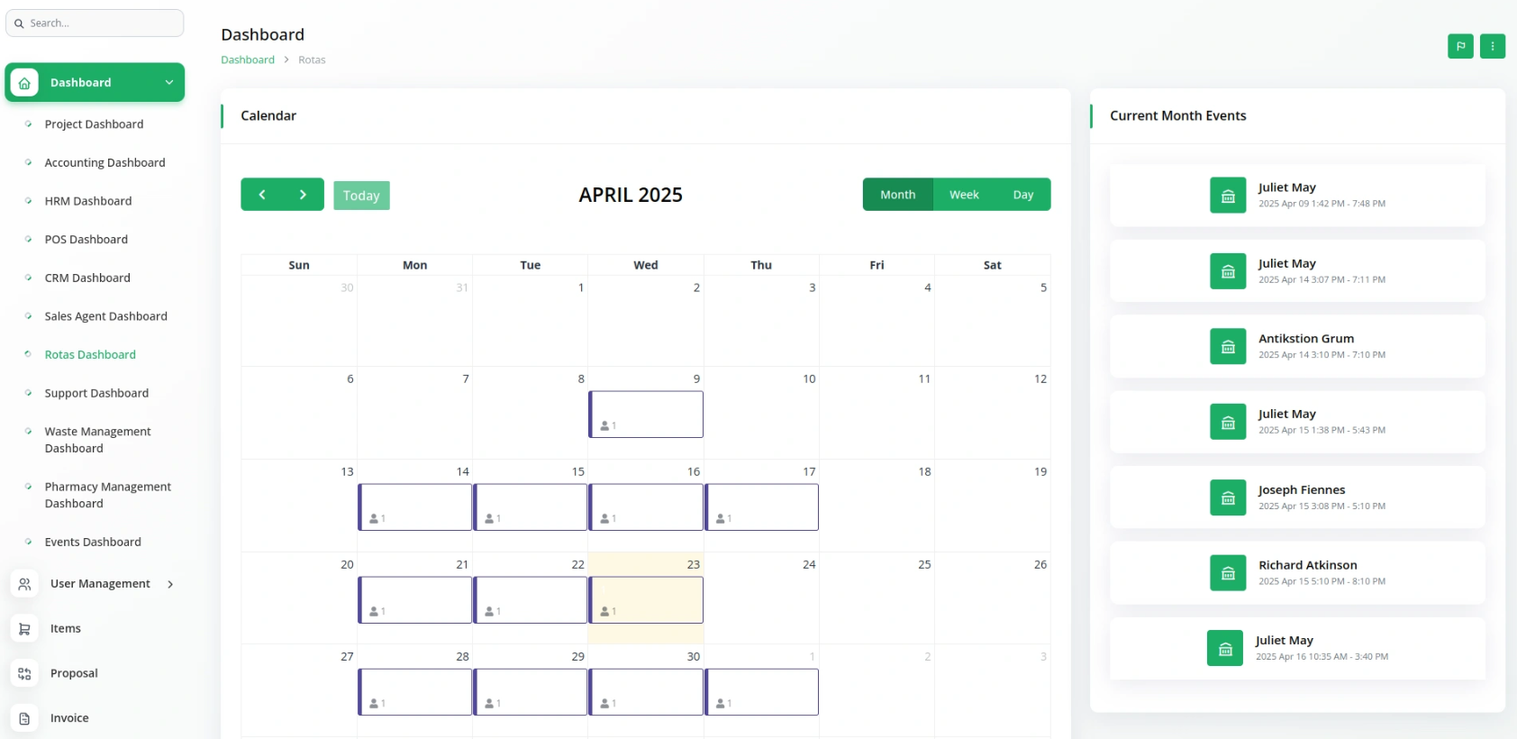Click date number 10 in calendar

(x=809, y=379)
